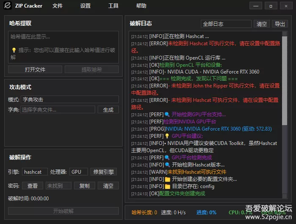The image size is (296, 224).
Task: Open the 文件 menu
Action: tap(58, 6)
